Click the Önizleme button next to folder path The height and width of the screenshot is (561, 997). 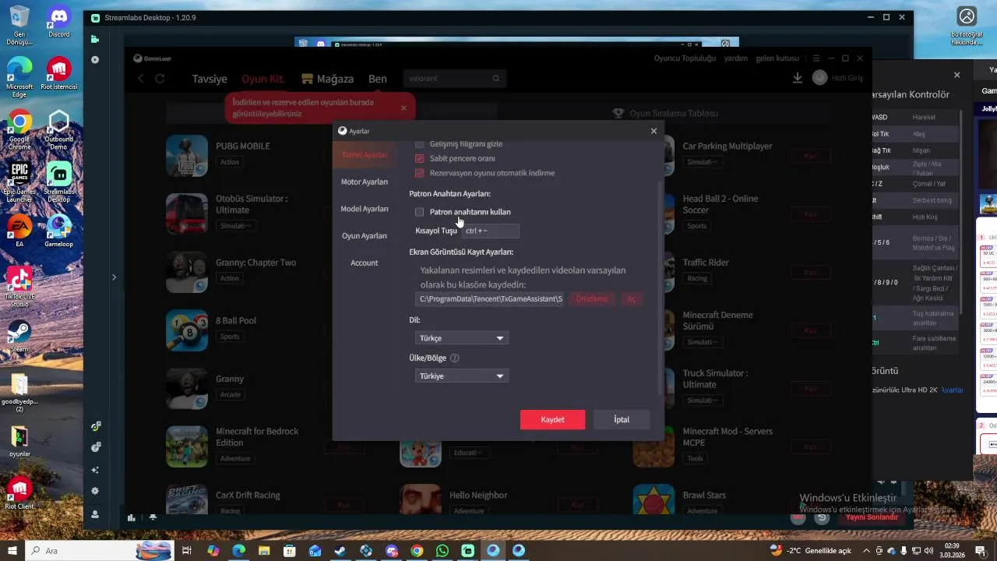click(x=592, y=299)
